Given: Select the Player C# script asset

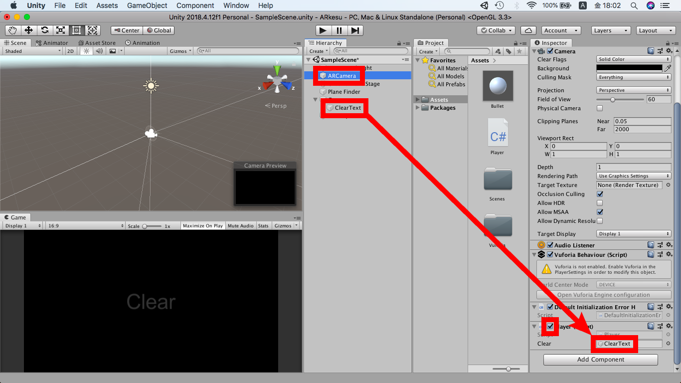Looking at the screenshot, I should (498, 136).
